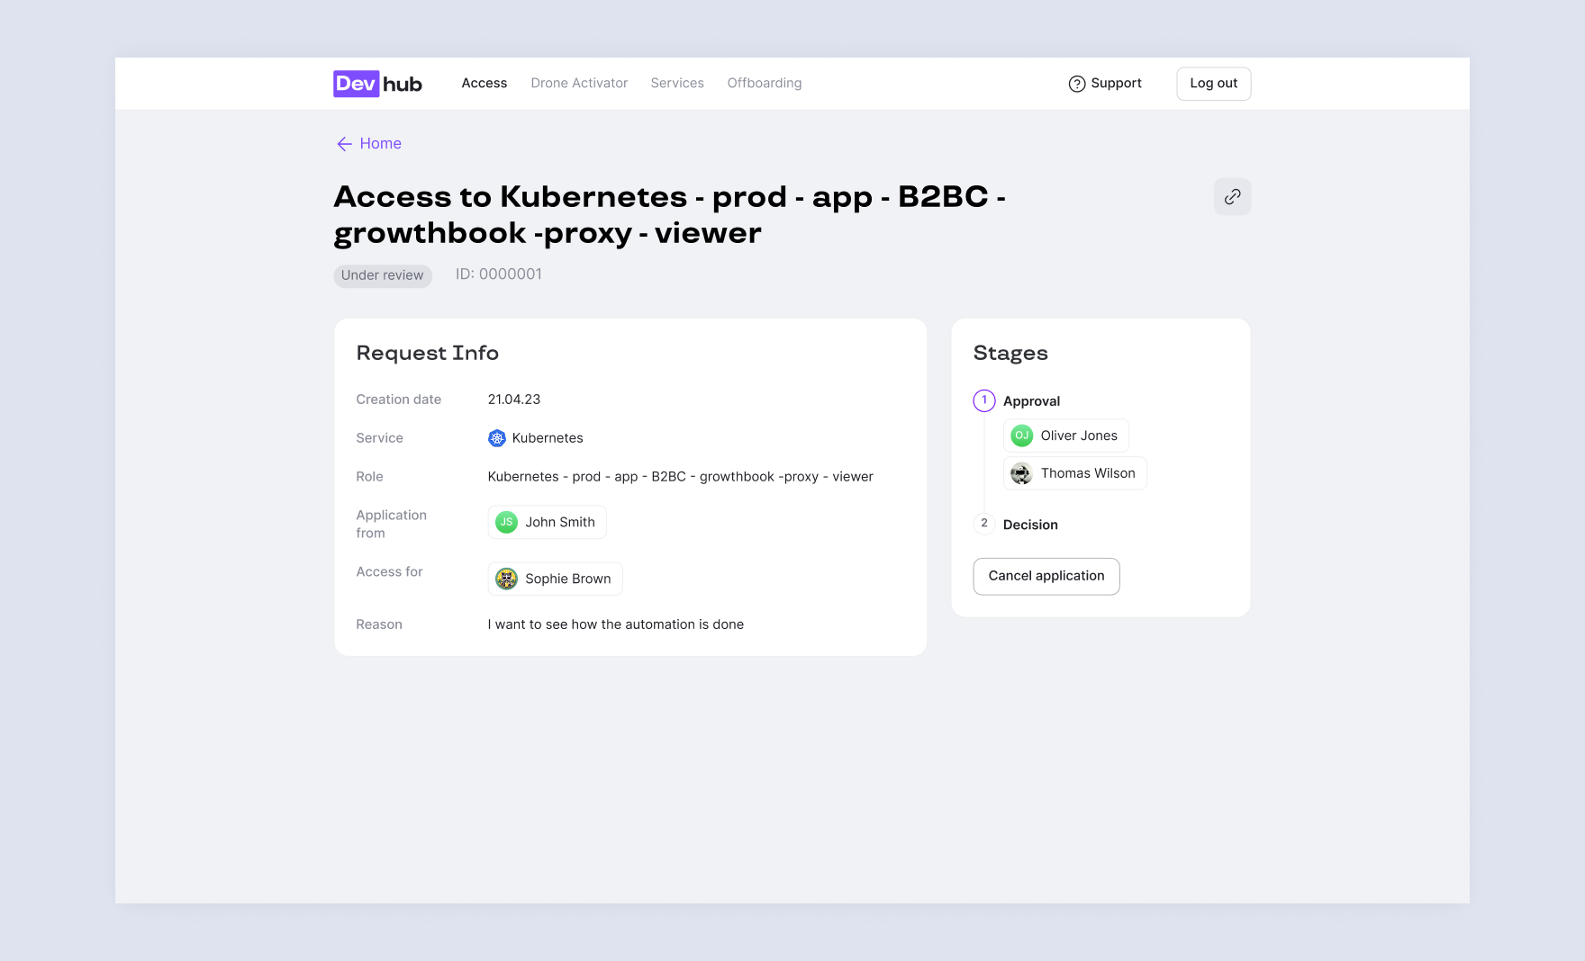Click Thomas Wilson's avatar photo
This screenshot has height=961, width=1585.
click(x=1021, y=473)
